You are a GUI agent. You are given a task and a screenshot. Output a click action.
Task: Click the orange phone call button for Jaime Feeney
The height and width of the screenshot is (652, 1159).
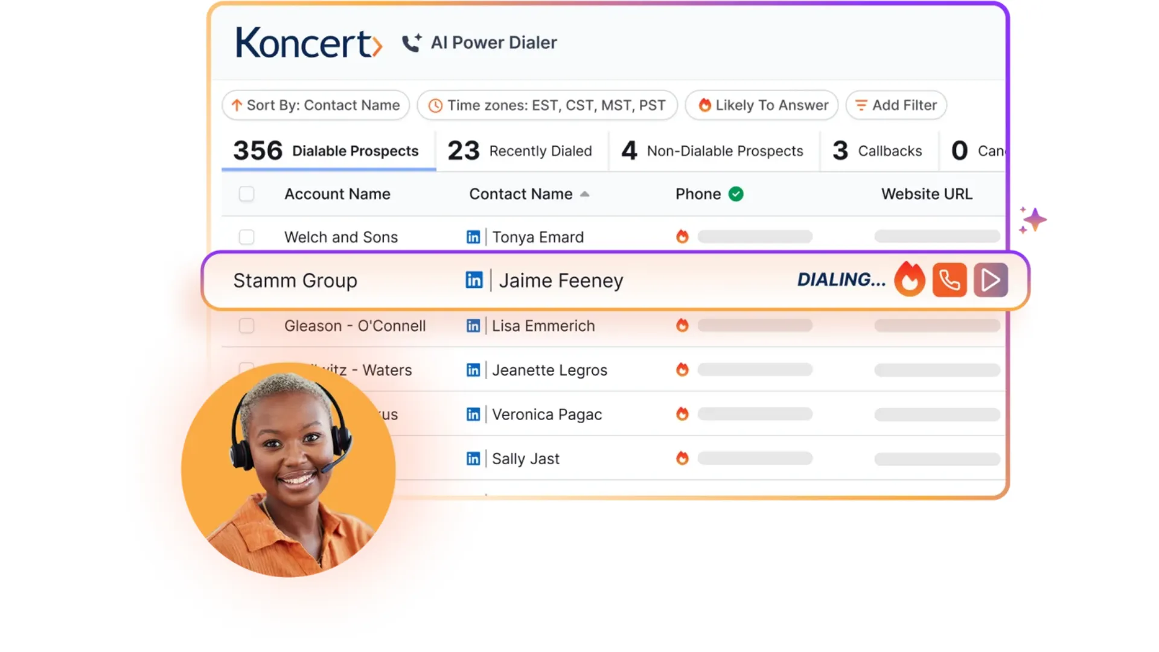[x=950, y=280]
